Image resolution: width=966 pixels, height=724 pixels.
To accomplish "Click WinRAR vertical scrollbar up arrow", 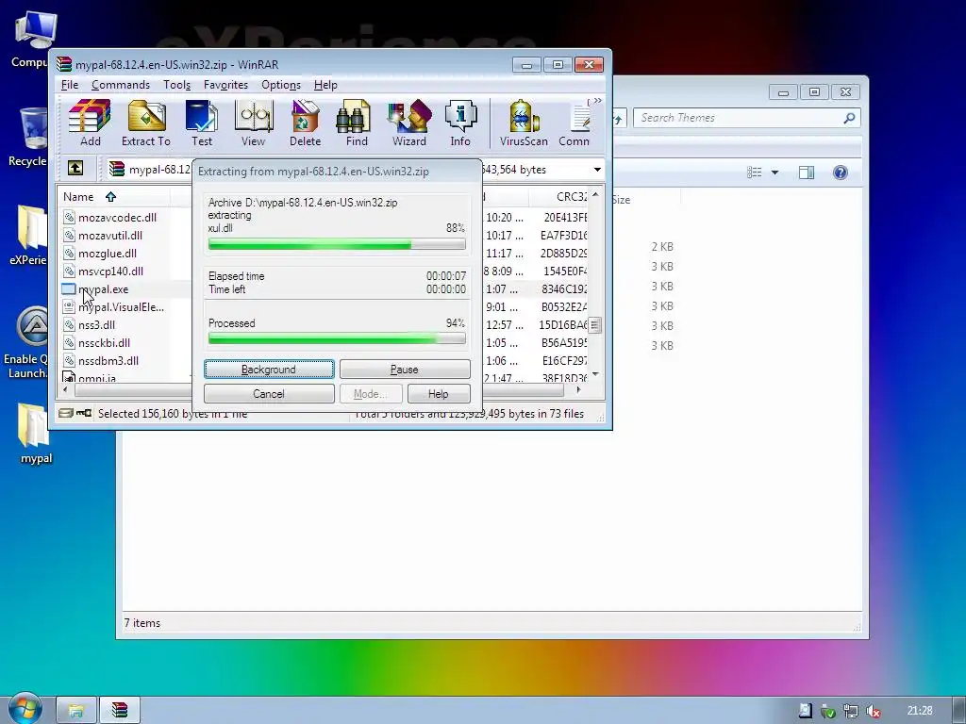I will point(595,194).
